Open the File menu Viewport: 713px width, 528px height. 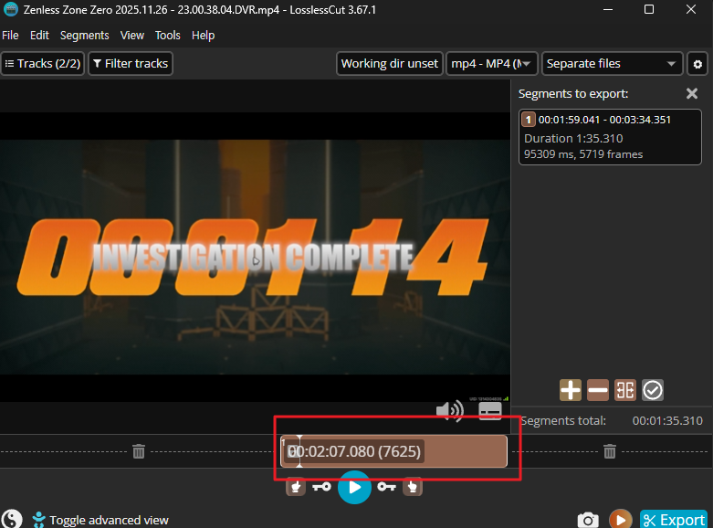pos(10,36)
